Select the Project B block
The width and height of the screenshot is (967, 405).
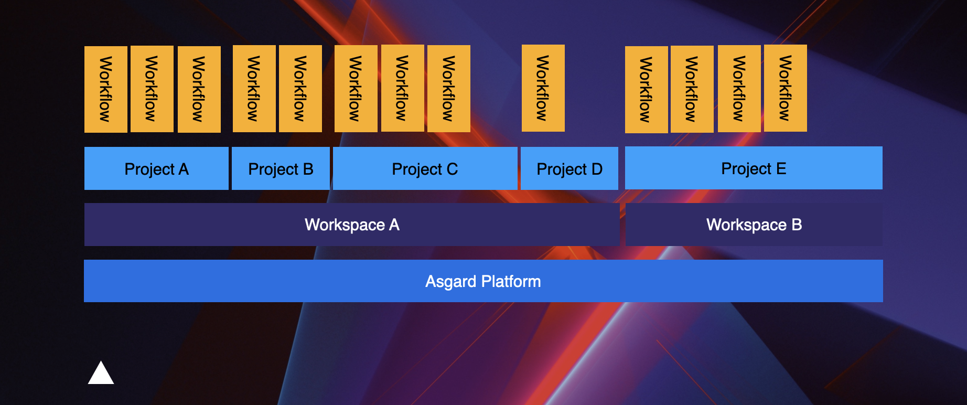tap(281, 168)
